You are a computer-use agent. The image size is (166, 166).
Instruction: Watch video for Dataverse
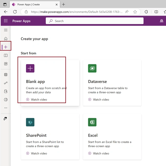tap(99, 100)
